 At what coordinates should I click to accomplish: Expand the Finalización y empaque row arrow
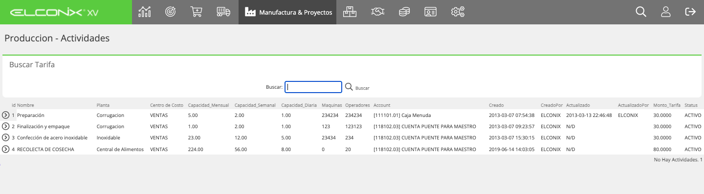(x=5, y=126)
